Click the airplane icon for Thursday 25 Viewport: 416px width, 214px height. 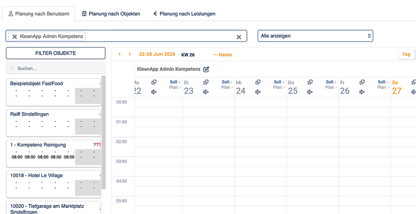click(x=310, y=92)
